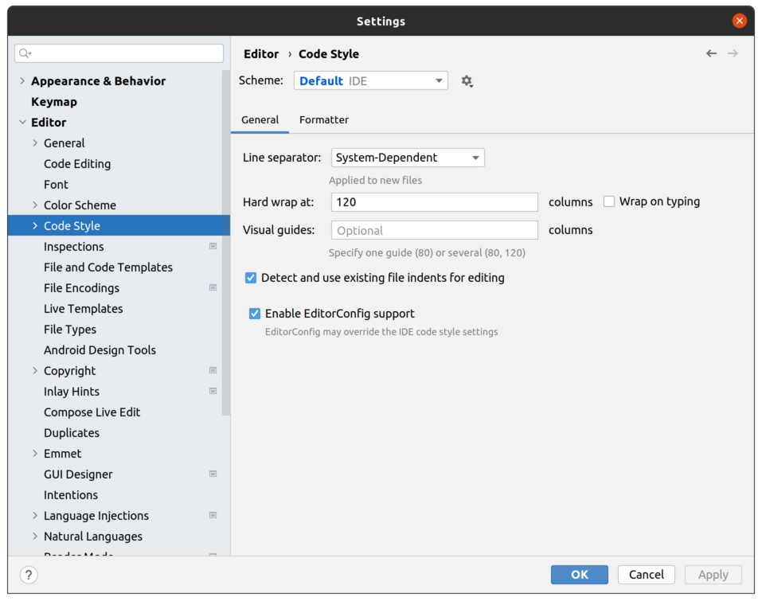762x601 pixels.
Task: Click the small icon beside File Encodings
Action: 213,287
